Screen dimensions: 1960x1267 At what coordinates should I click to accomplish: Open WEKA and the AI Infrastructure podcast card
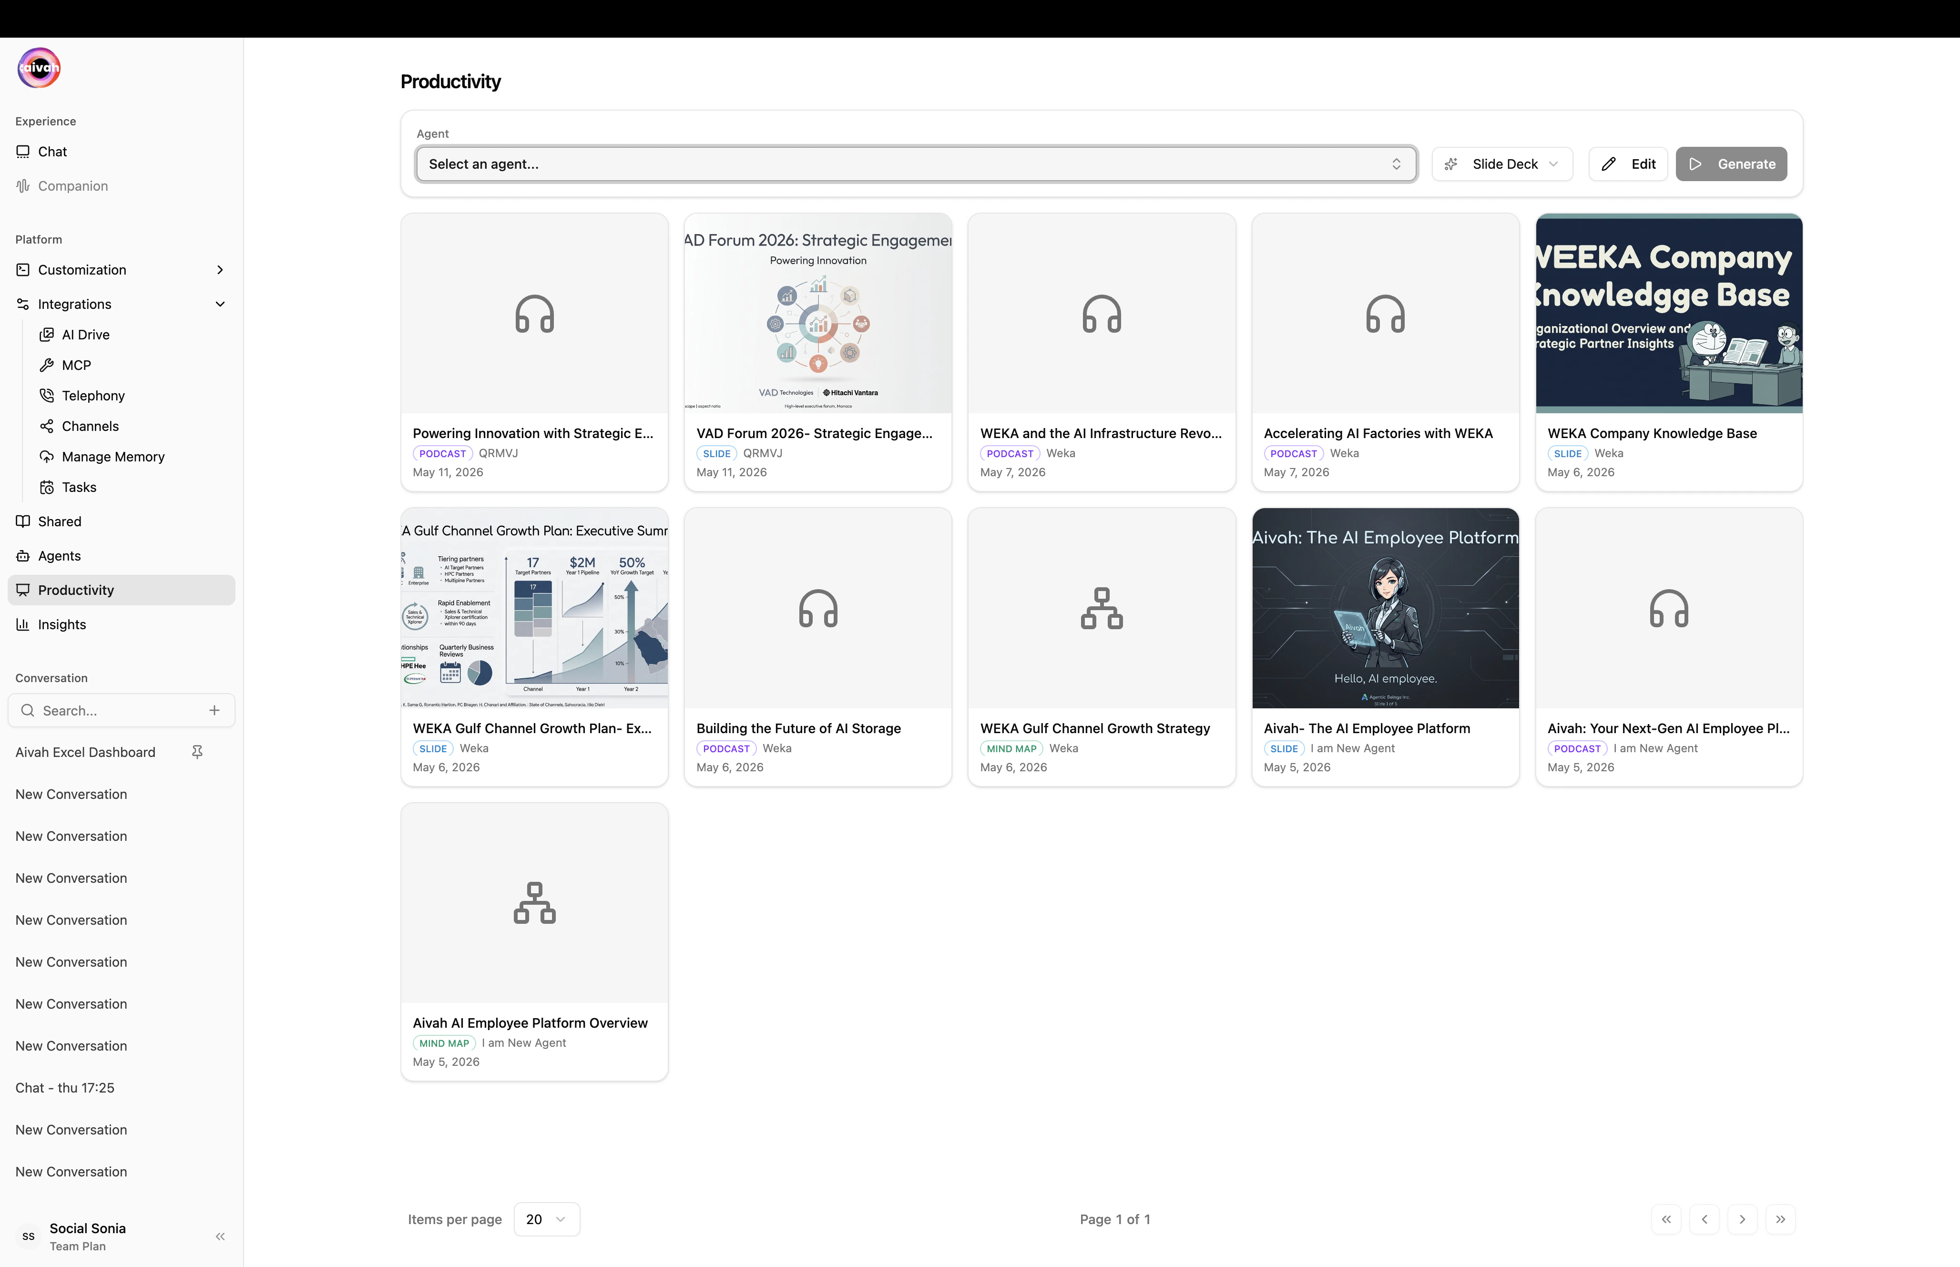pyautogui.click(x=1102, y=352)
